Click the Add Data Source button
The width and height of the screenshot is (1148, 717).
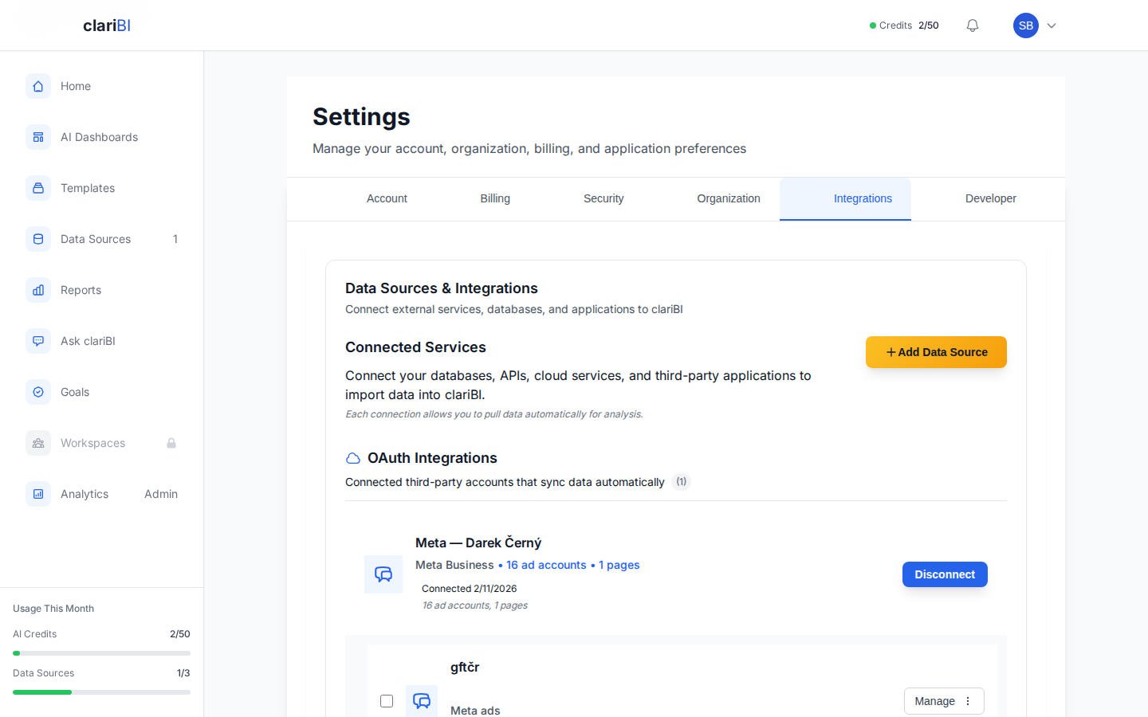point(936,351)
